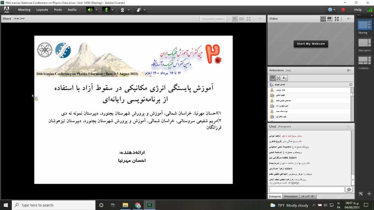
Task: Select grid view in the Video pod
Action: click(323, 18)
